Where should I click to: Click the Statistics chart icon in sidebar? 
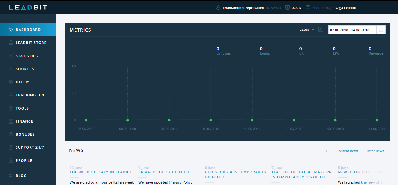pyautogui.click(x=11, y=56)
